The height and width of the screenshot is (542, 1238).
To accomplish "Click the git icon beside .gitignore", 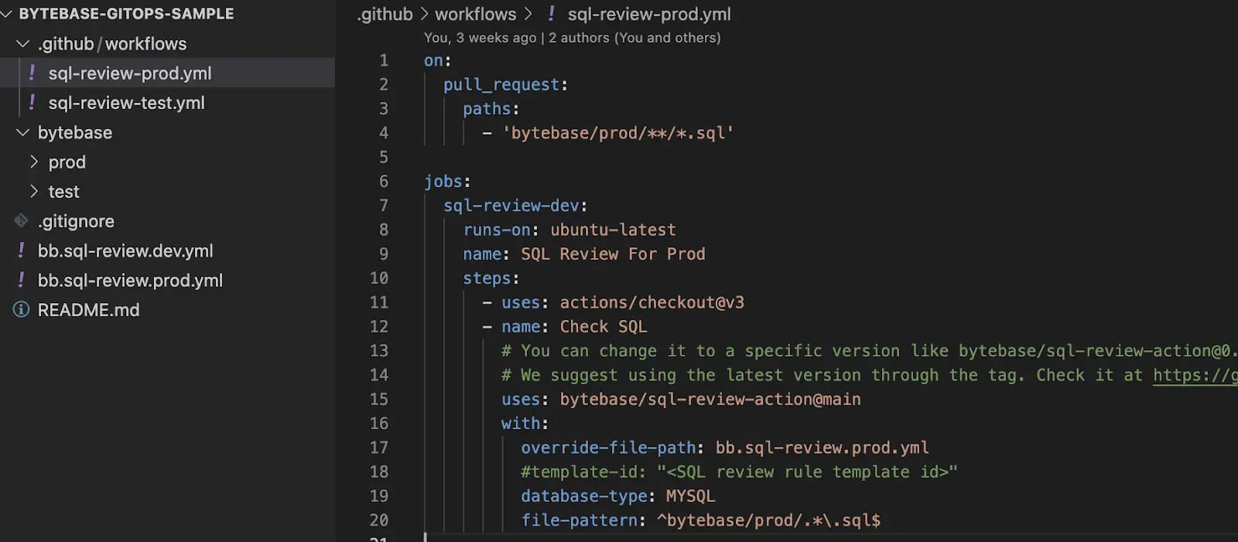I will 21,221.
